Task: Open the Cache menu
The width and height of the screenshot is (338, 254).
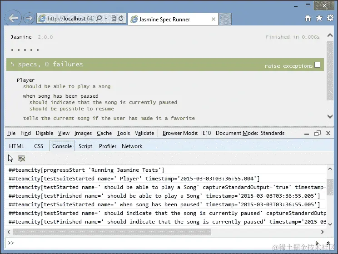Action: (104, 133)
